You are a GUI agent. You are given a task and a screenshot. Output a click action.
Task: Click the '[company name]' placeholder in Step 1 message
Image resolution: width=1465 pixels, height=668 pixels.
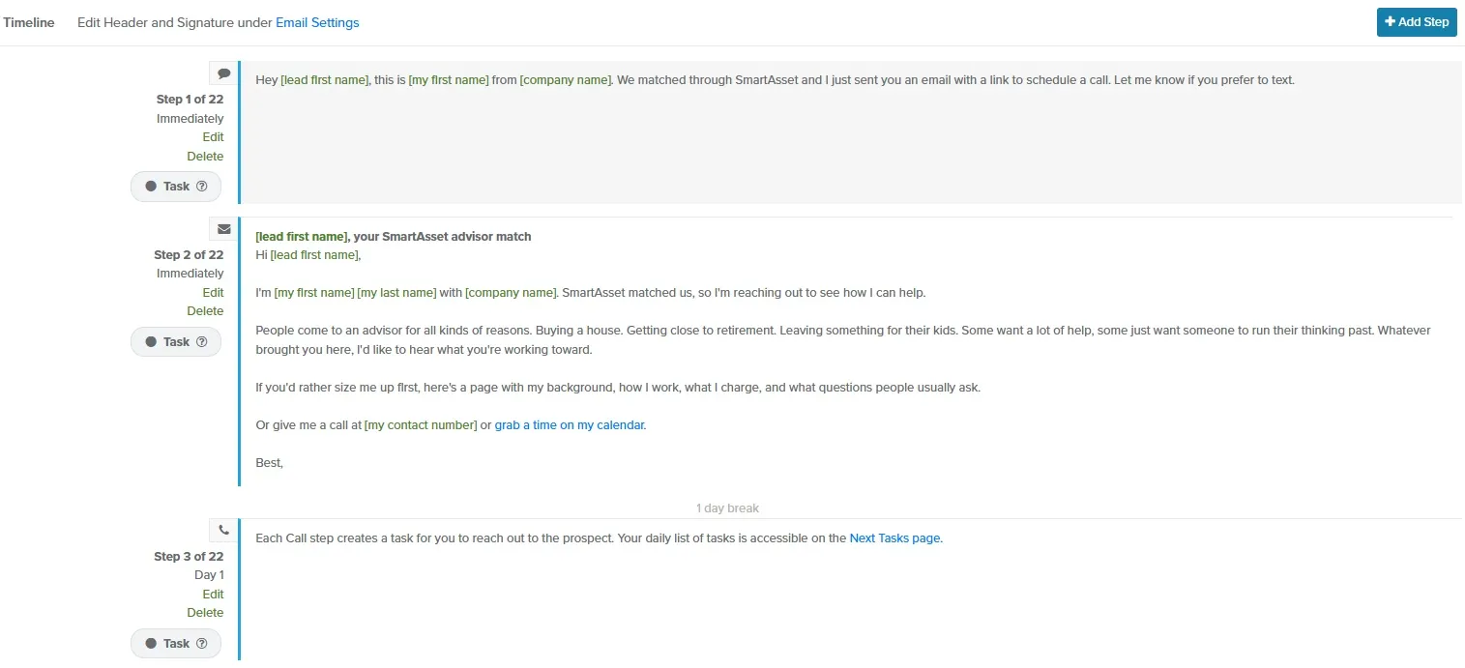point(566,80)
